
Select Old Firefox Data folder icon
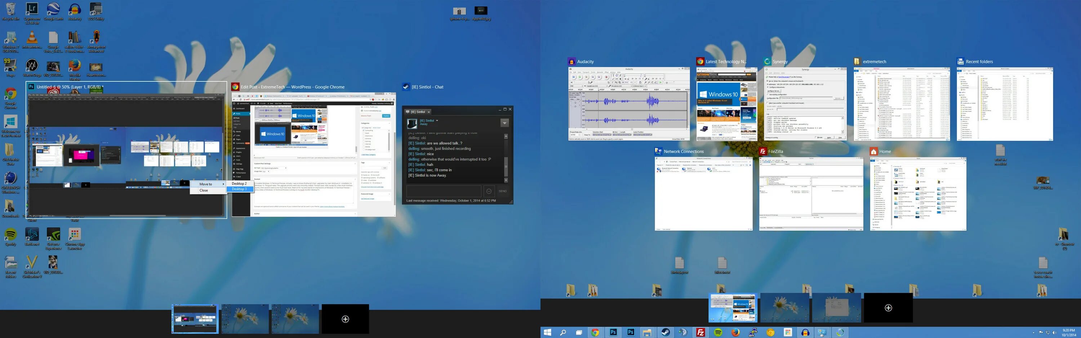coord(10,155)
